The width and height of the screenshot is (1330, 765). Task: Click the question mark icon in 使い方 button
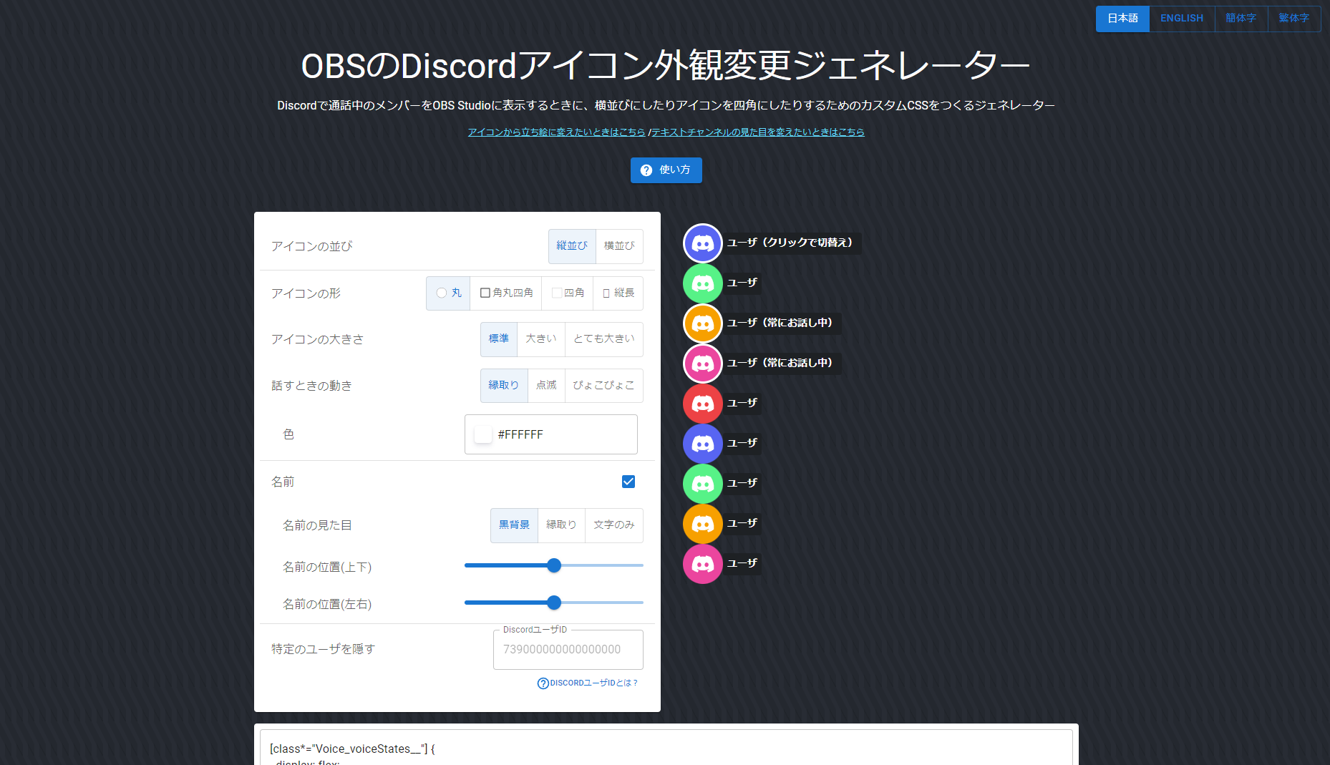[646, 170]
